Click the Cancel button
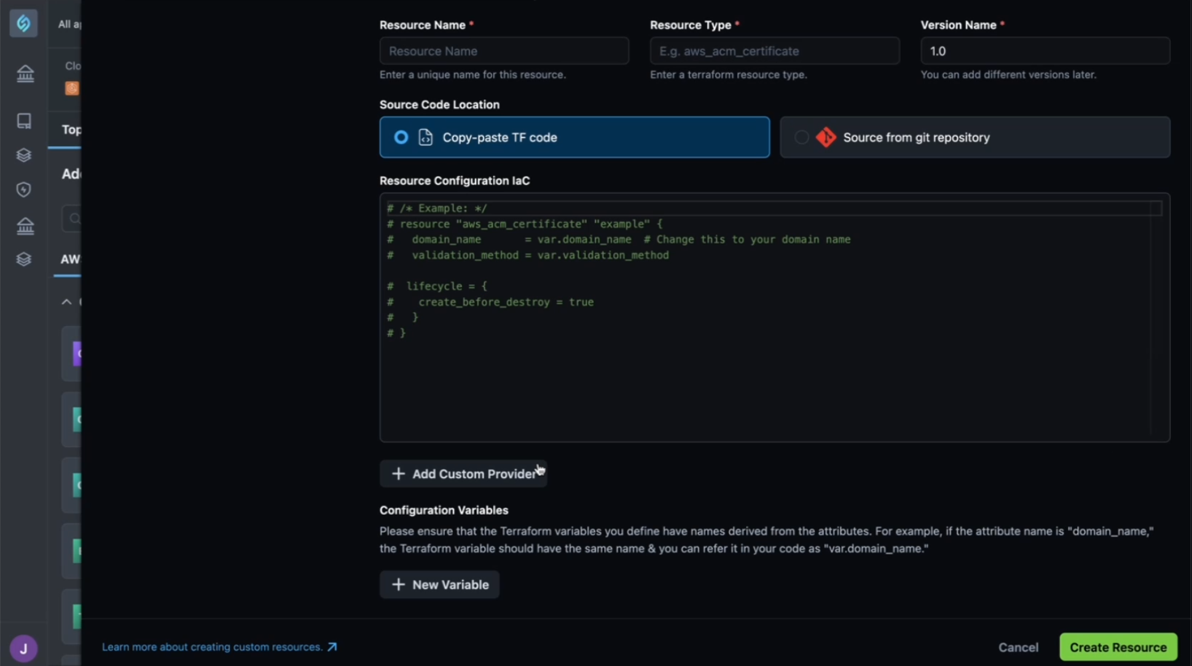The height and width of the screenshot is (666, 1192). click(x=1018, y=647)
